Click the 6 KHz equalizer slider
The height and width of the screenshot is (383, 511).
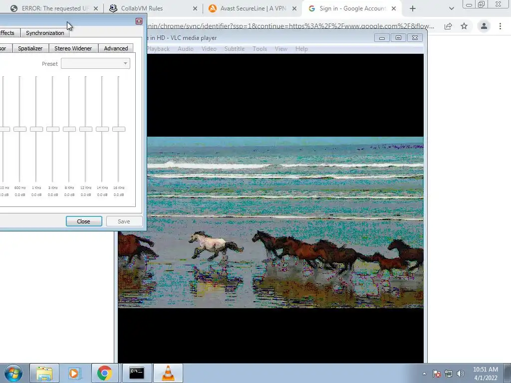69,129
